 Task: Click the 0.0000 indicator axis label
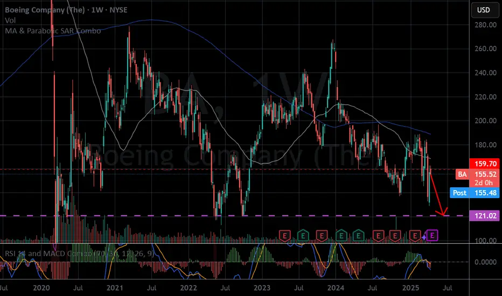click(x=485, y=262)
